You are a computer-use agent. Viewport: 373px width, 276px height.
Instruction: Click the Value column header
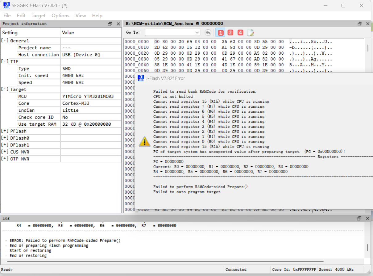point(91,32)
